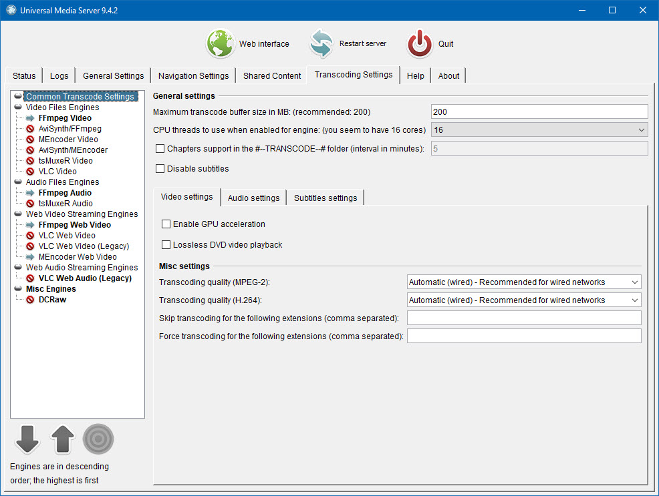Viewport: 659px width, 496px height.
Task: Click the arrow icon beside FFmpeg Video
Action: (30, 118)
